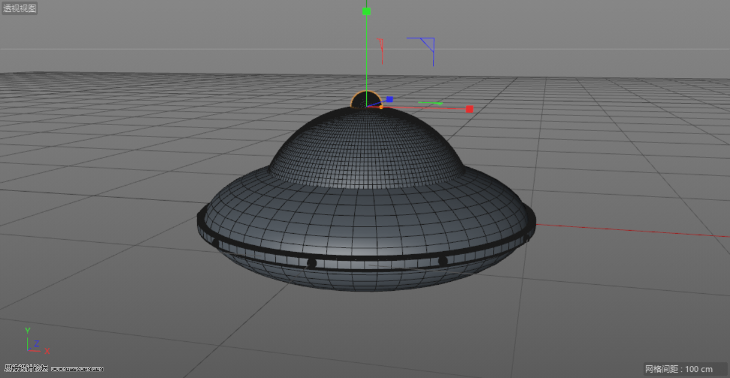
Task: Click the blue Z label of the orientation axes
Action: [x=35, y=344]
